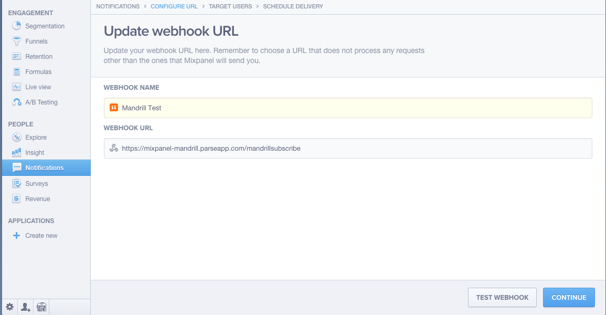
Task: Select the Notifications sidebar item
Action: (46, 168)
